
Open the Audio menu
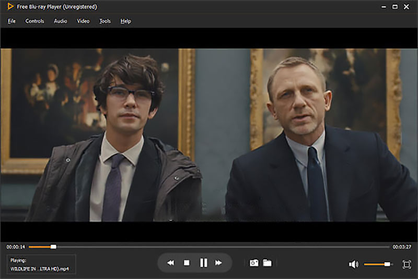(x=60, y=21)
